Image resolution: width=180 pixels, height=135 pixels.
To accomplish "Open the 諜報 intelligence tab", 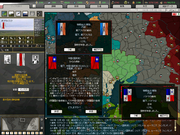I will click(x=53, y=6).
